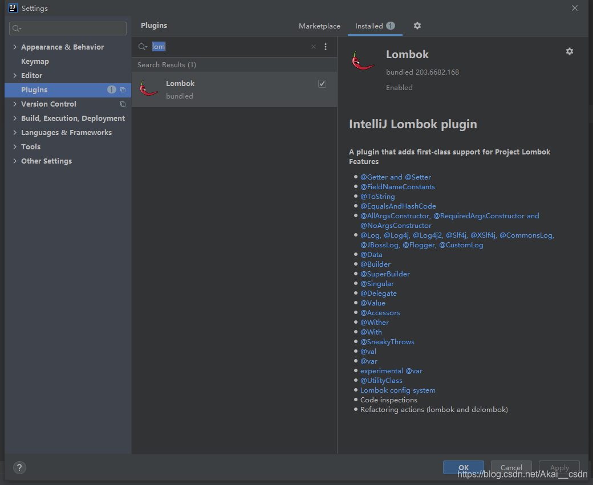Image resolution: width=593 pixels, height=485 pixels.
Task: Click the 'bundled 203.6682.168' version text
Action: point(423,72)
